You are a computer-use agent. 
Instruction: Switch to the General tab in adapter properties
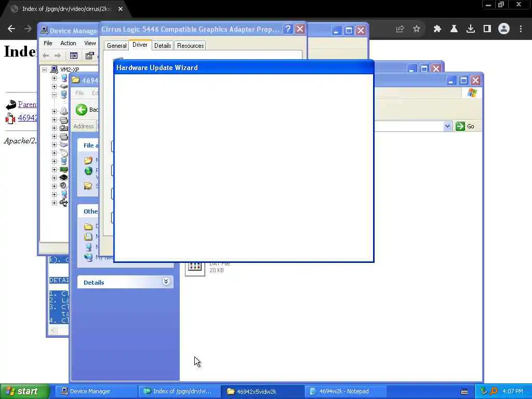pos(116,46)
